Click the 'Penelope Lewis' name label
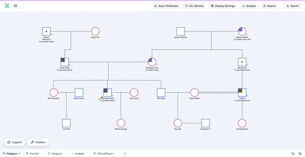Image resolution: width=305 pixels, height=157 pixels. pos(152,68)
